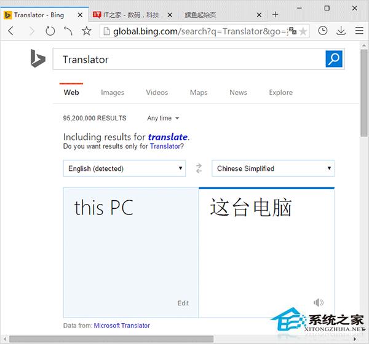369x344 pixels.
Task: Click the star favorites icon left of address bar
Action: (x=87, y=31)
